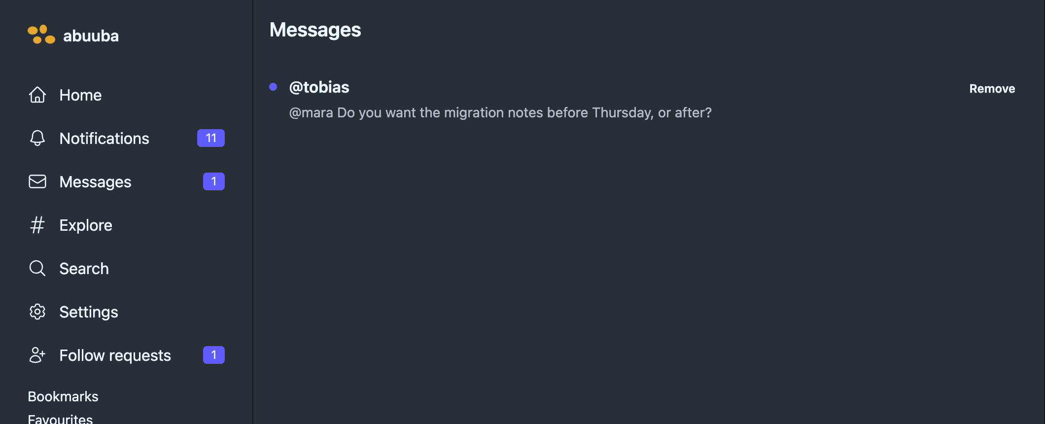Click the Explore hashtag icon
This screenshot has height=424, width=1045.
pos(37,225)
